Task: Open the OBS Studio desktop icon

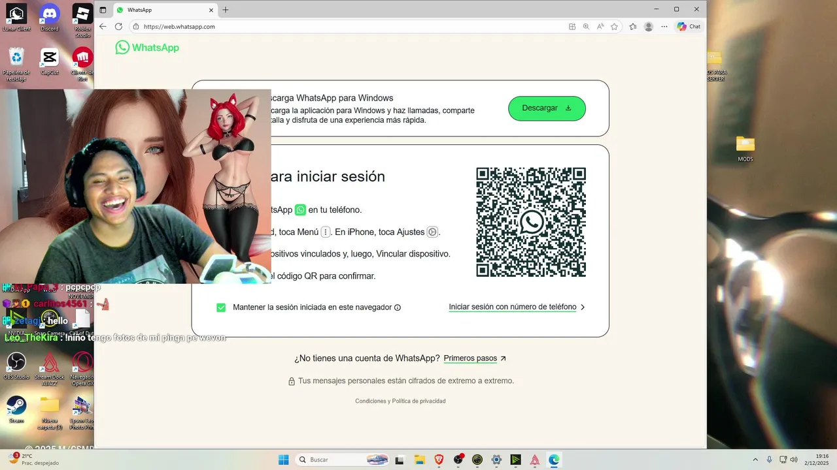Action: click(16, 366)
